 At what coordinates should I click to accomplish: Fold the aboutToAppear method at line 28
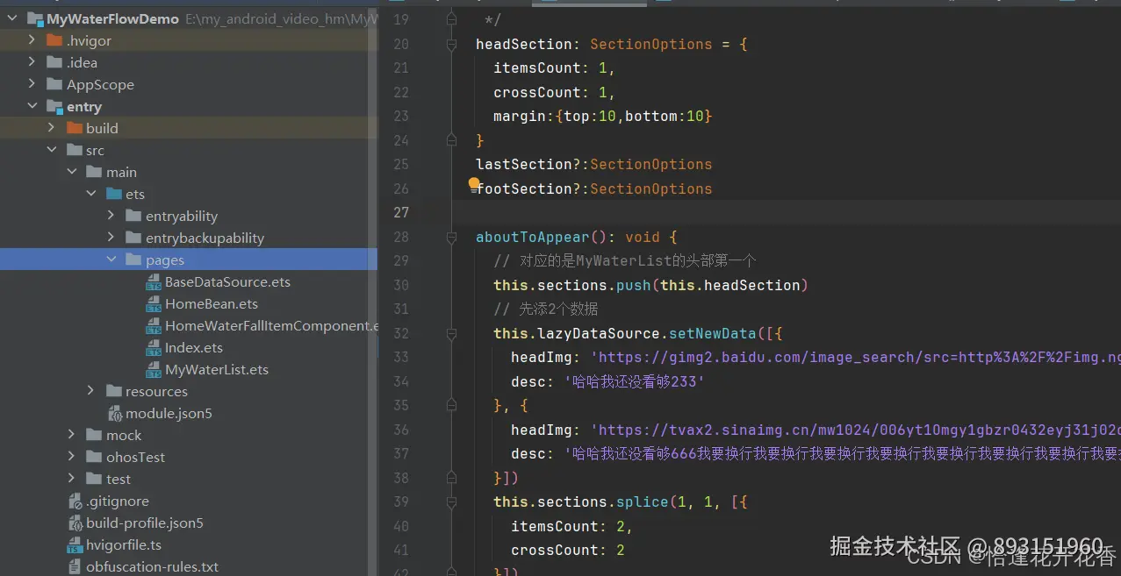click(452, 237)
